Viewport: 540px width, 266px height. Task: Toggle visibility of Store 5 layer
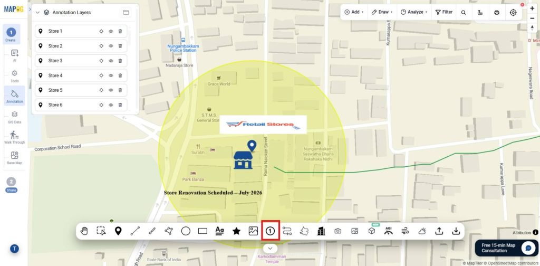point(111,90)
